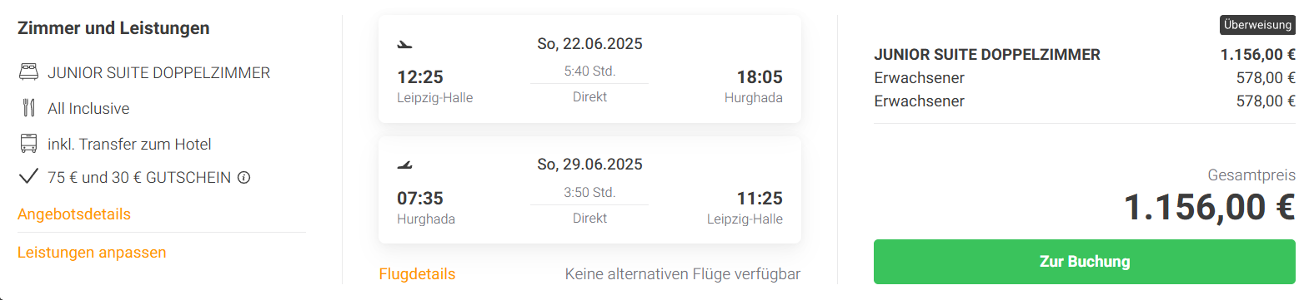Click the bed icon beside Junior Suite Doppelzimmer
The height and width of the screenshot is (300, 1309).
(x=28, y=72)
